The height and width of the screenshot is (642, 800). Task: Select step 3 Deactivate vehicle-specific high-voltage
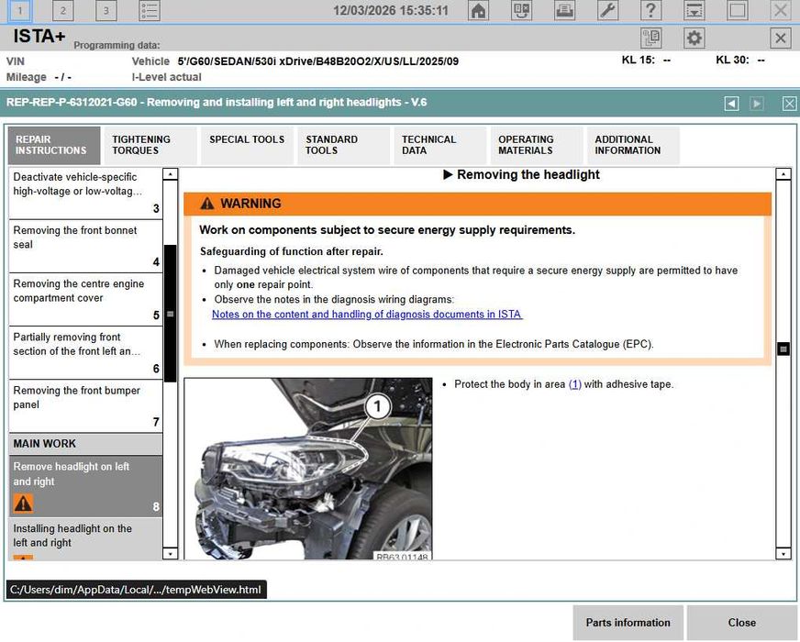coord(85,193)
